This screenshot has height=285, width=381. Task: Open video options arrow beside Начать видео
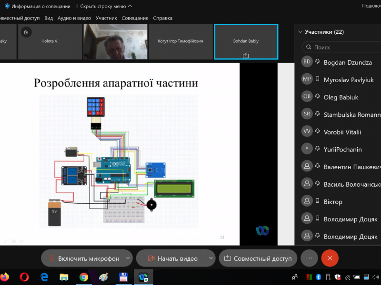(211, 258)
